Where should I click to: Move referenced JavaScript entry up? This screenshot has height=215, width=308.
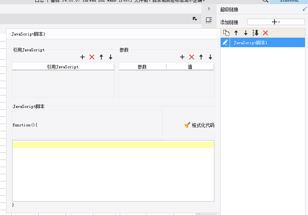(101, 57)
